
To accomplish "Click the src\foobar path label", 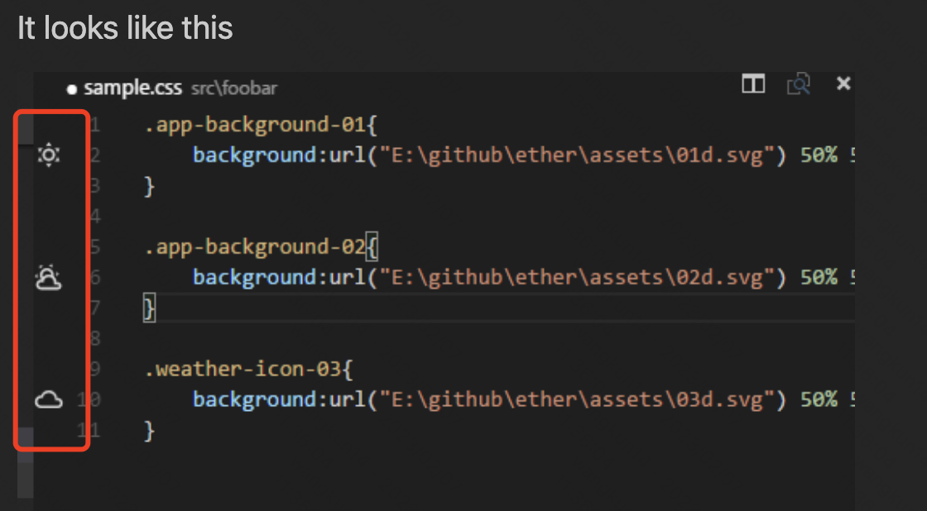I will pos(234,88).
